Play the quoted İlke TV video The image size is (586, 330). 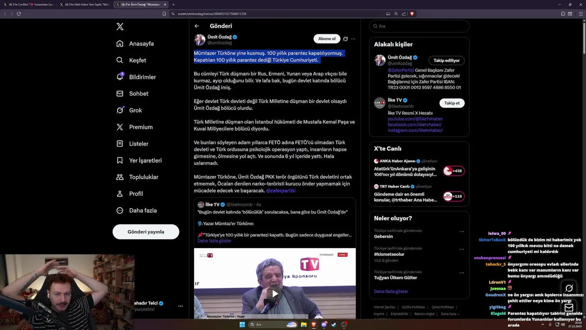tap(275, 293)
